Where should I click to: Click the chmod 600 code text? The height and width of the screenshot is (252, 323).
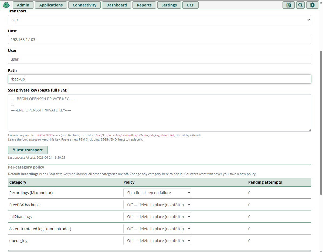coord(168,135)
